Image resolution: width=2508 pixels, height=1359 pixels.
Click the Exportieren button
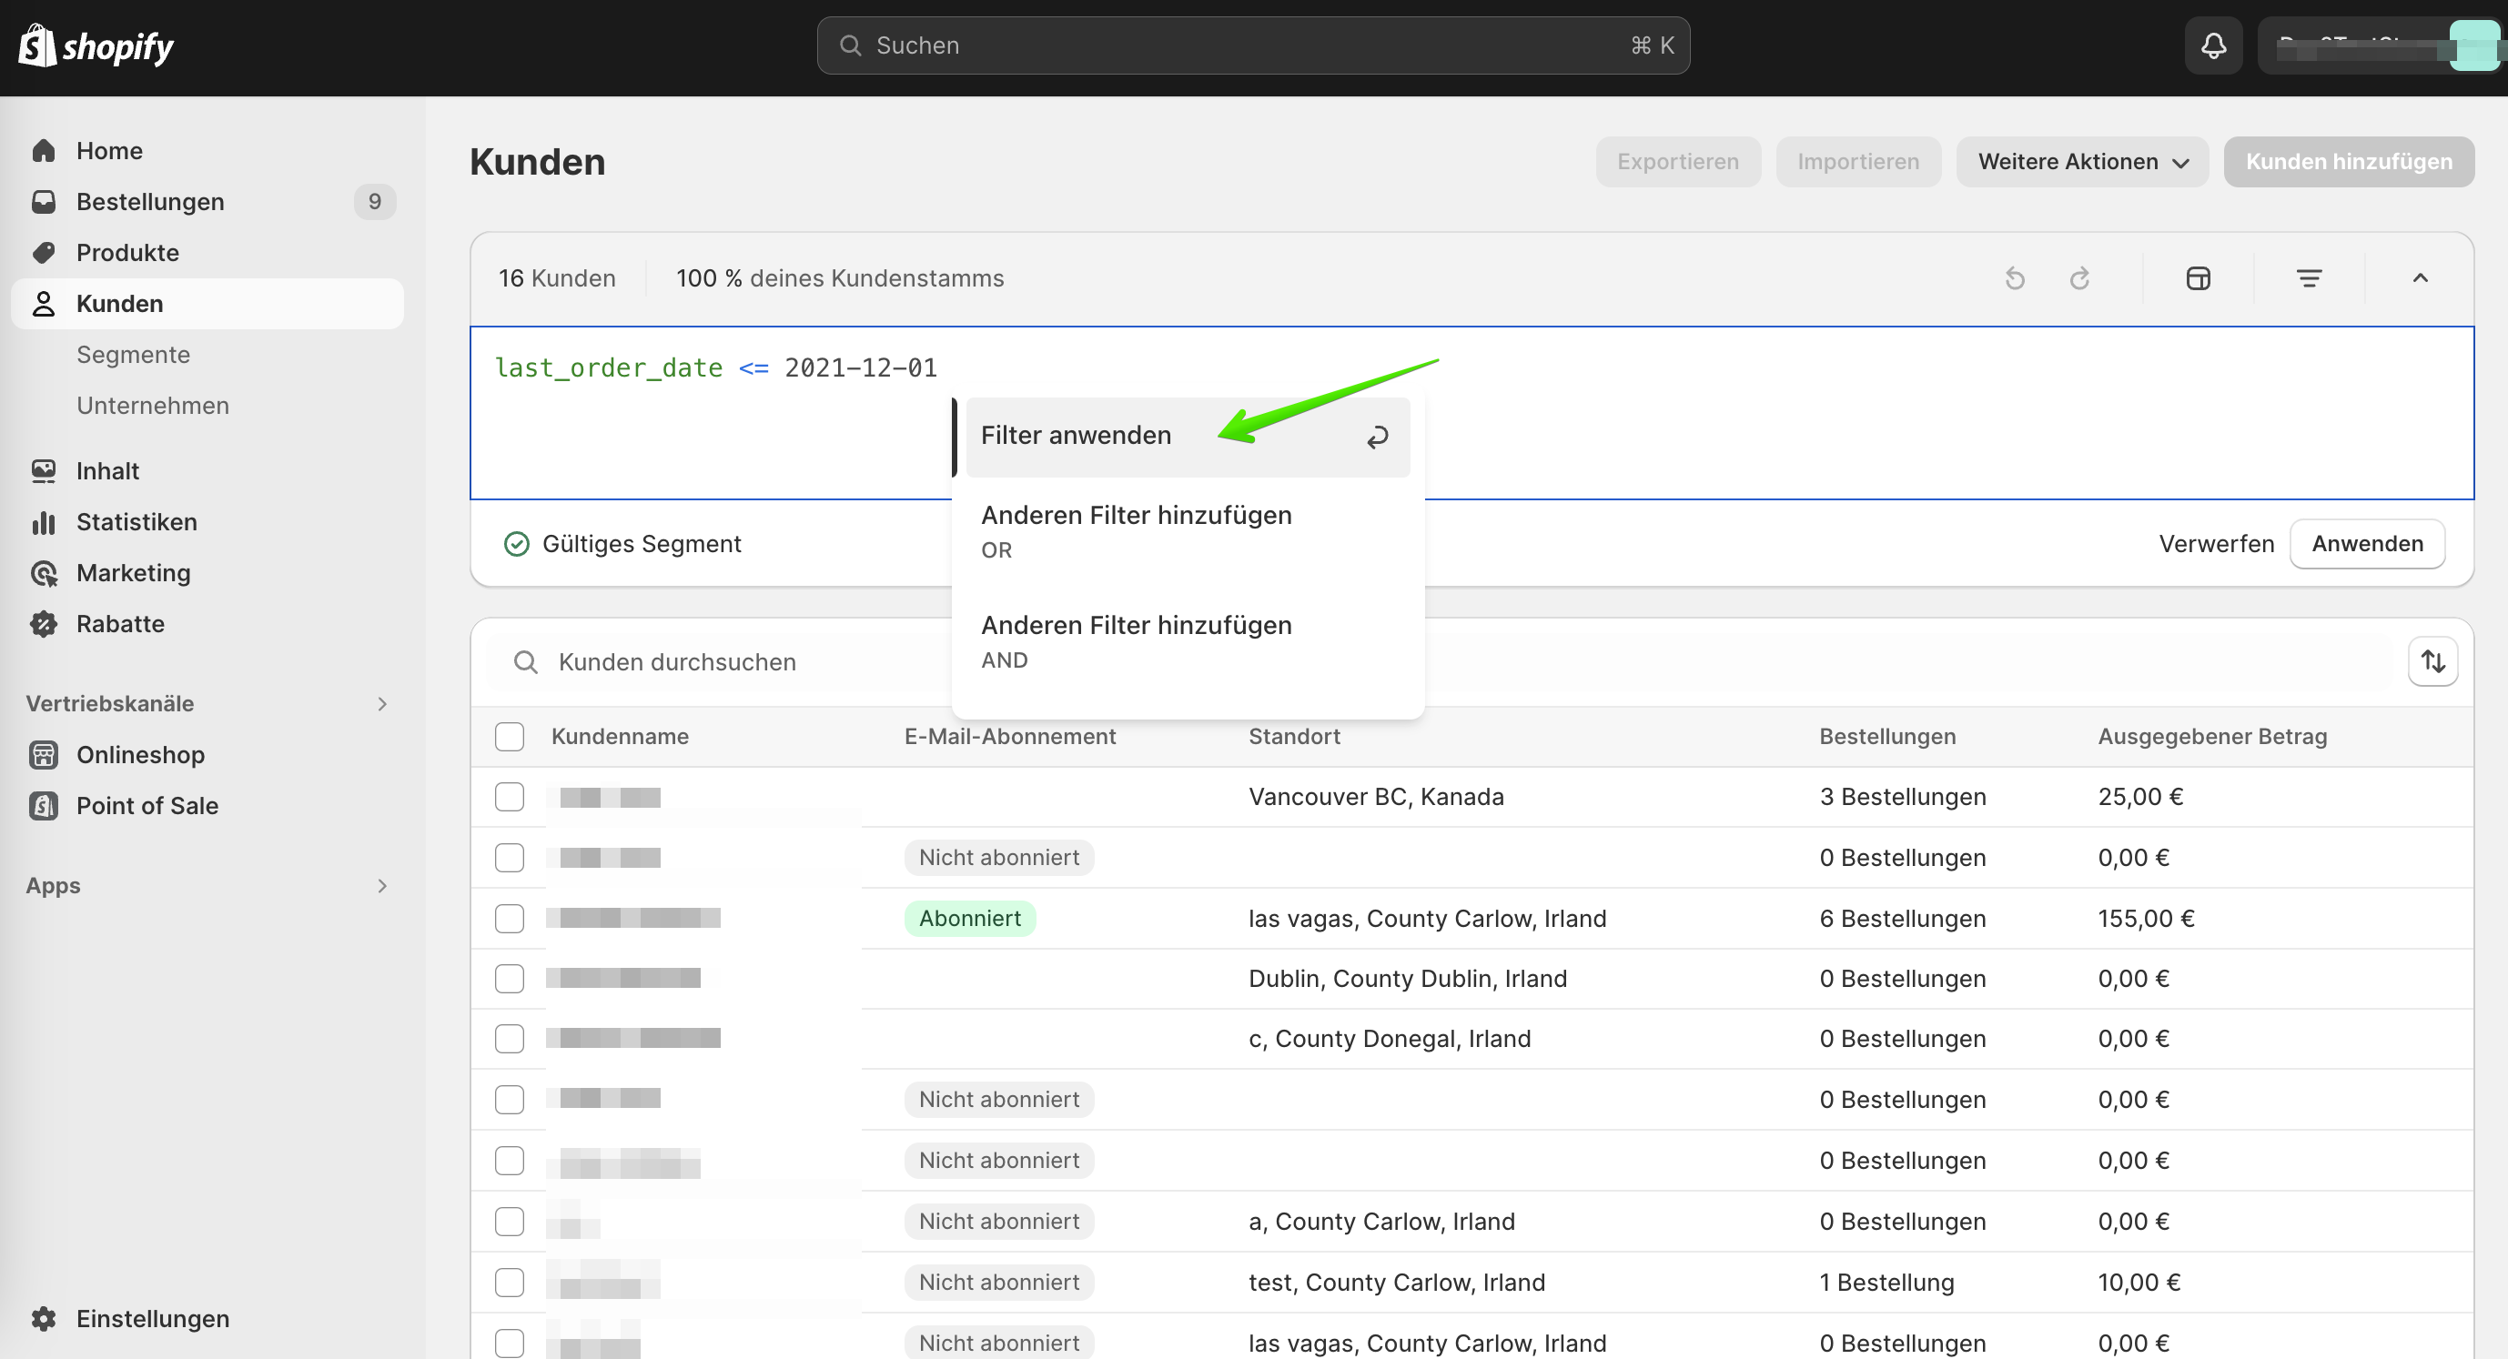(x=1678, y=162)
